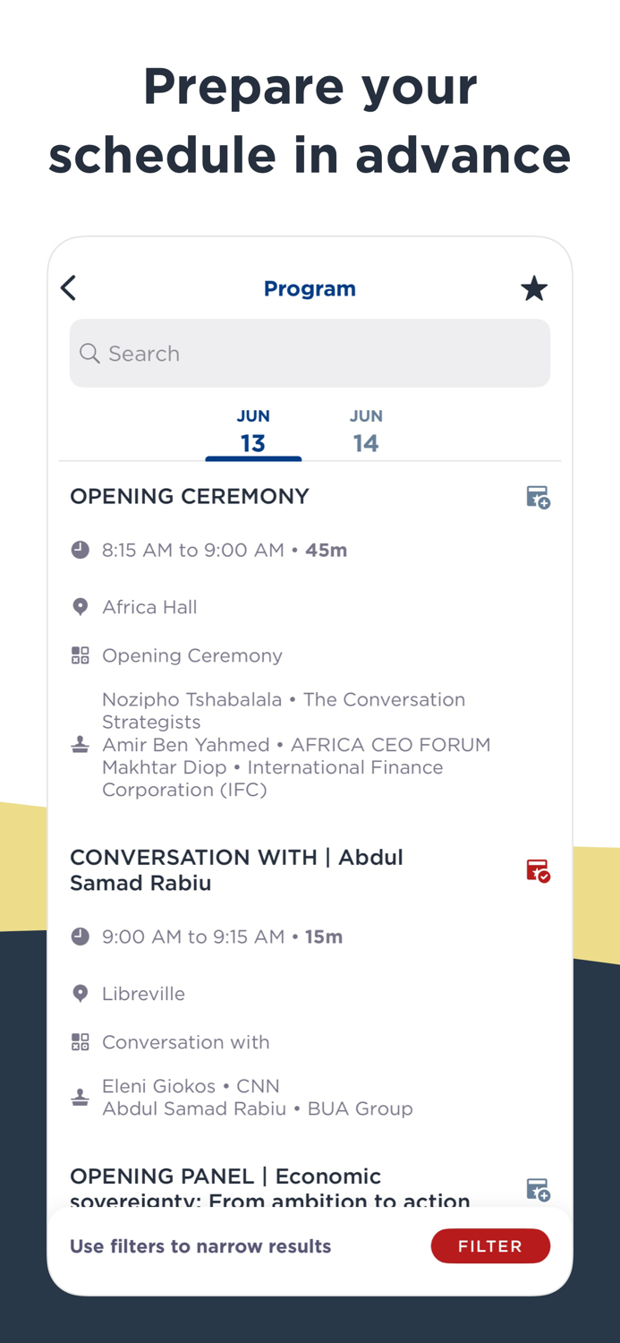Remove the Abdul Samad Rabiu session from schedule
Image resolution: width=620 pixels, height=1343 pixels.
pos(538,869)
